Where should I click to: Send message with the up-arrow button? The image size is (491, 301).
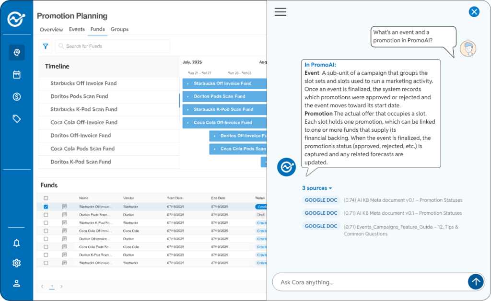point(476,282)
